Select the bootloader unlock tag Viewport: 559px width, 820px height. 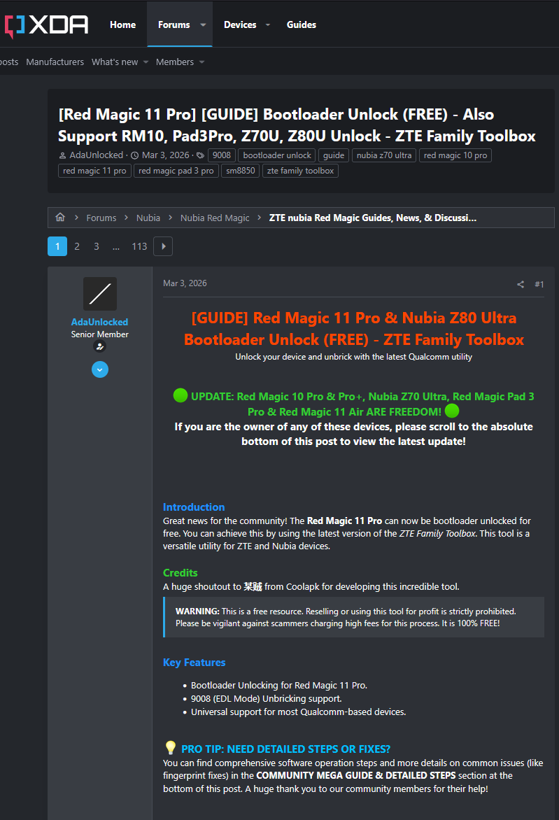pos(277,155)
